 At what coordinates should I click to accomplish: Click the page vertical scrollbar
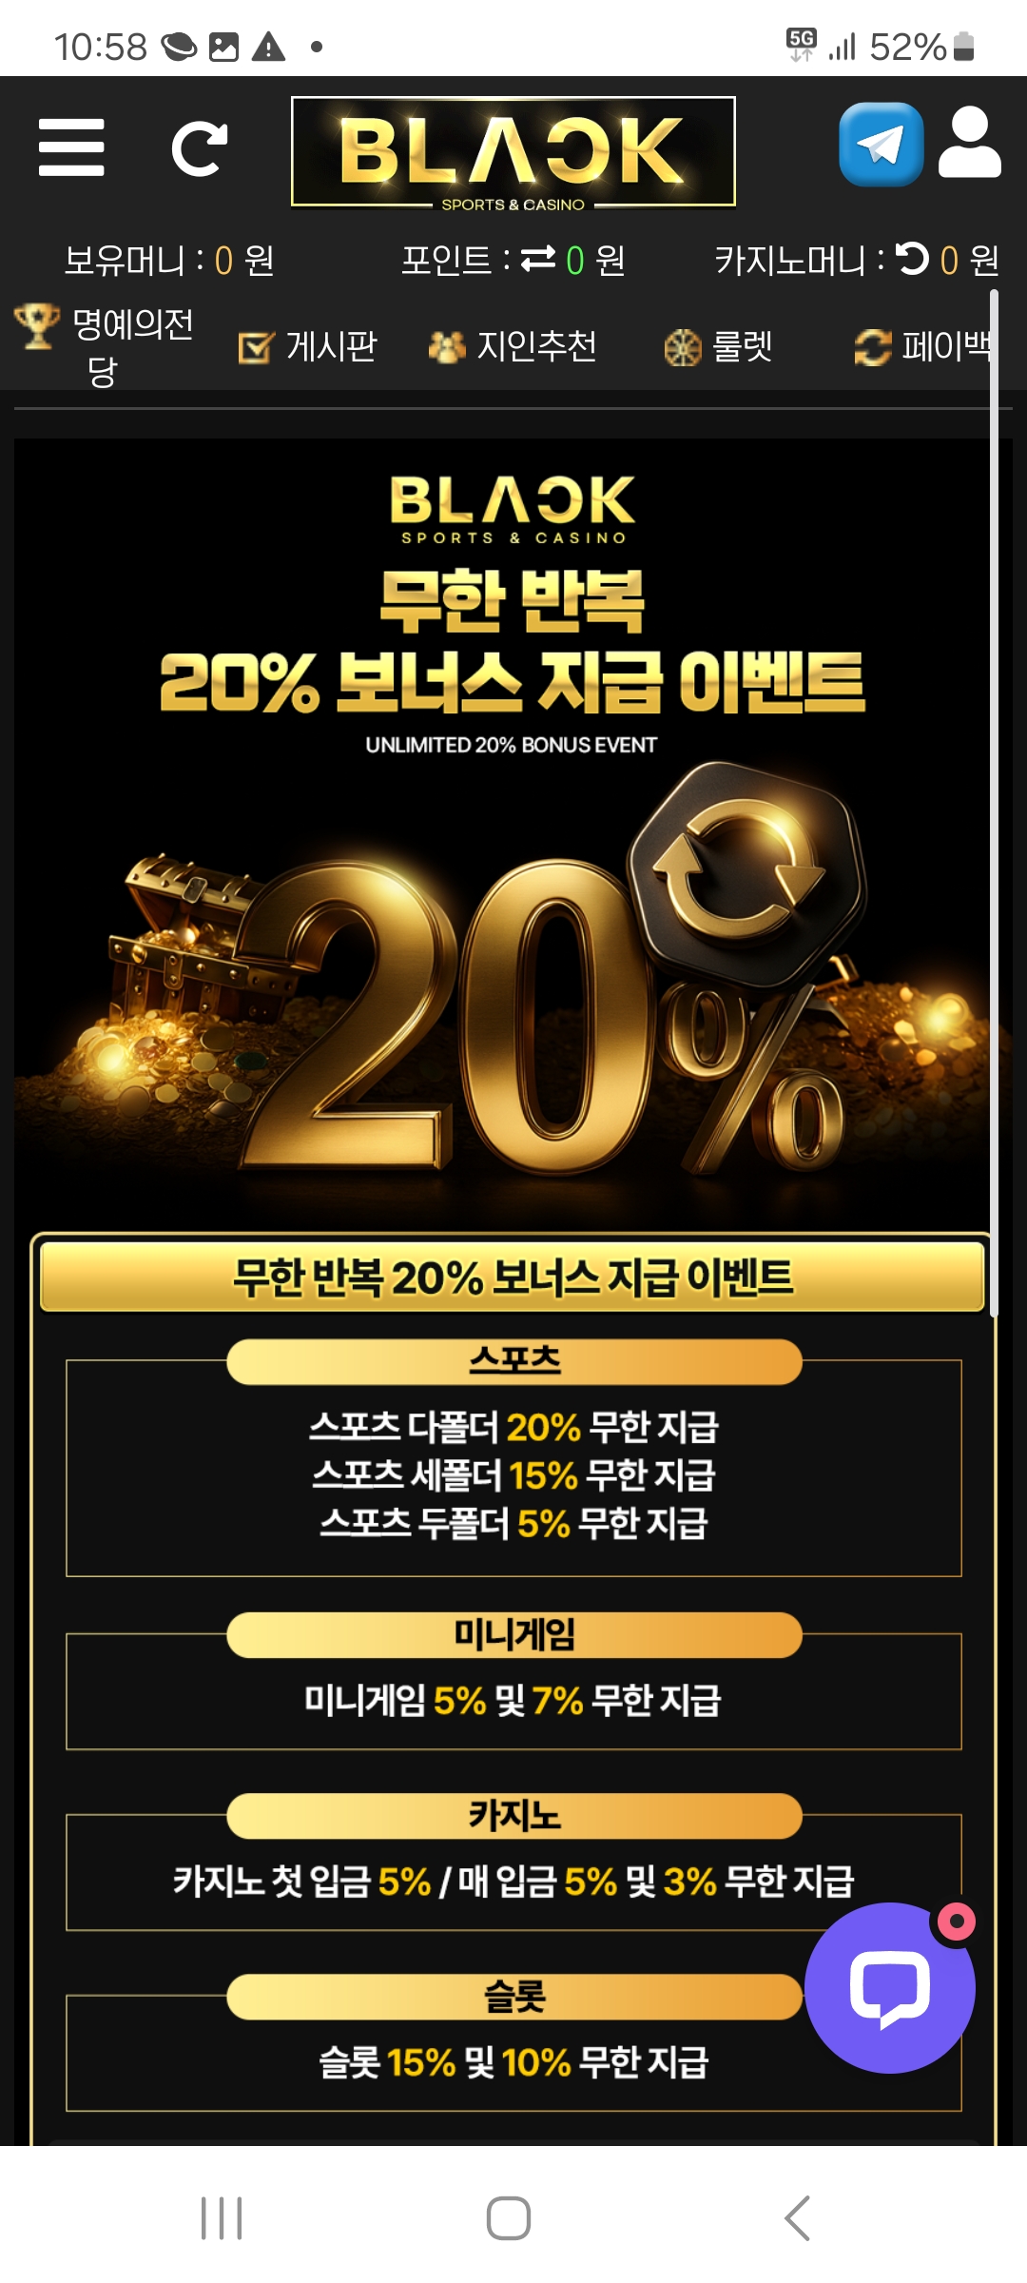pyautogui.click(x=994, y=804)
